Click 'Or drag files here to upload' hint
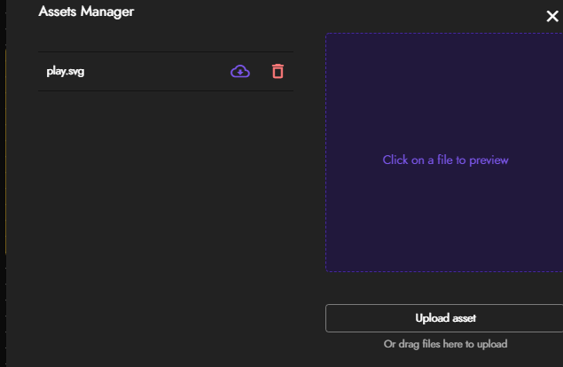This screenshot has width=563, height=367. [x=445, y=344]
